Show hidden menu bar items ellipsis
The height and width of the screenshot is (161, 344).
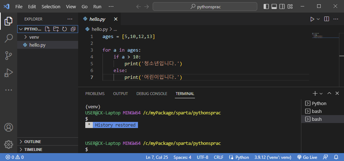pos(111,6)
